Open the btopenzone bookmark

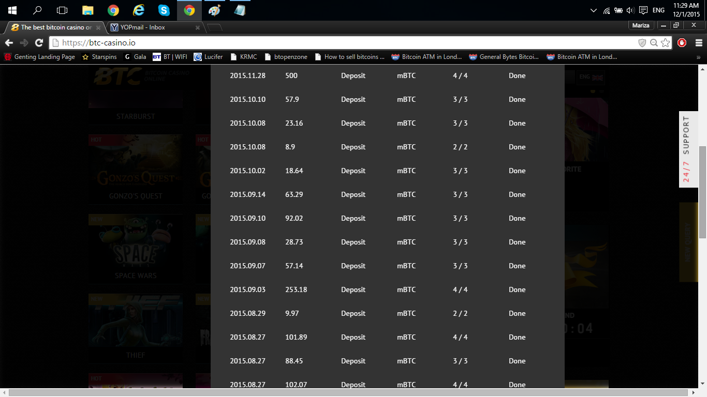pos(285,57)
